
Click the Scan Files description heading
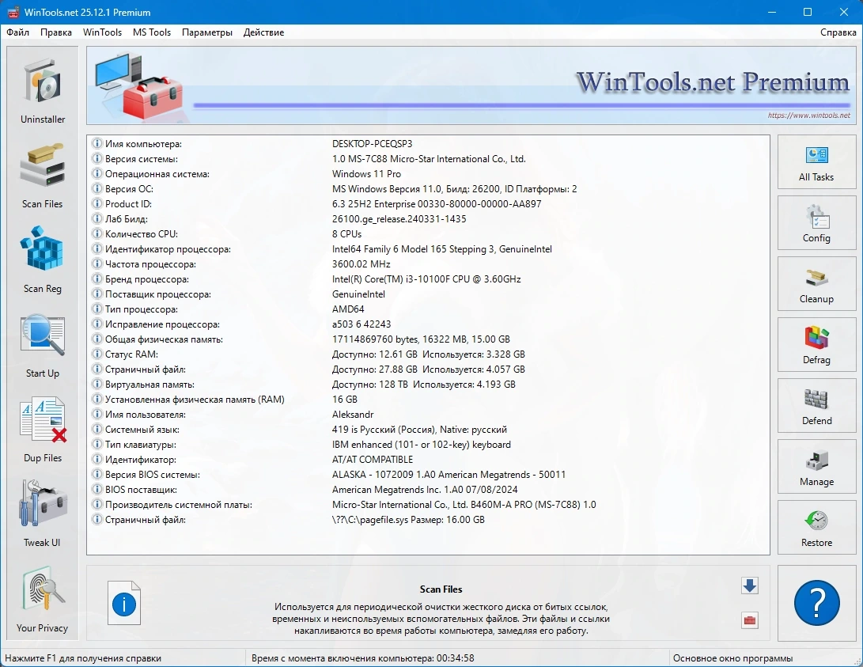point(441,589)
